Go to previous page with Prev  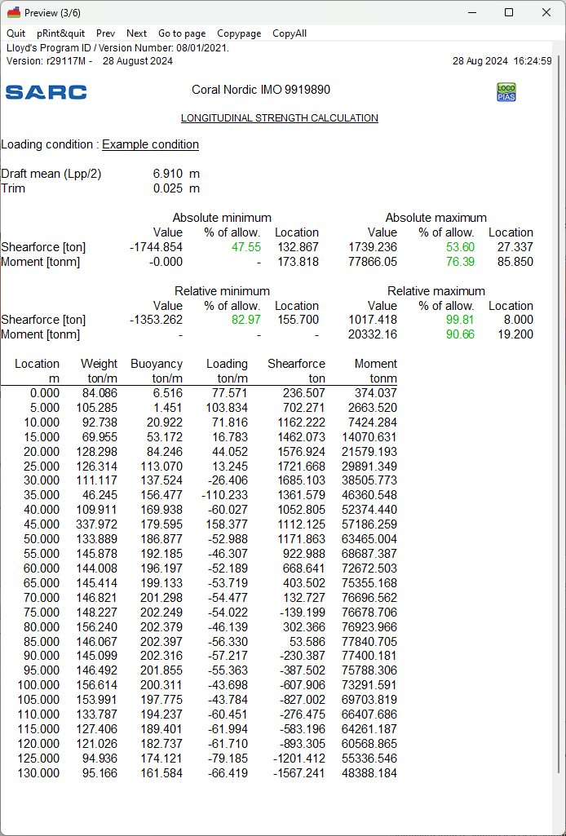(x=105, y=33)
